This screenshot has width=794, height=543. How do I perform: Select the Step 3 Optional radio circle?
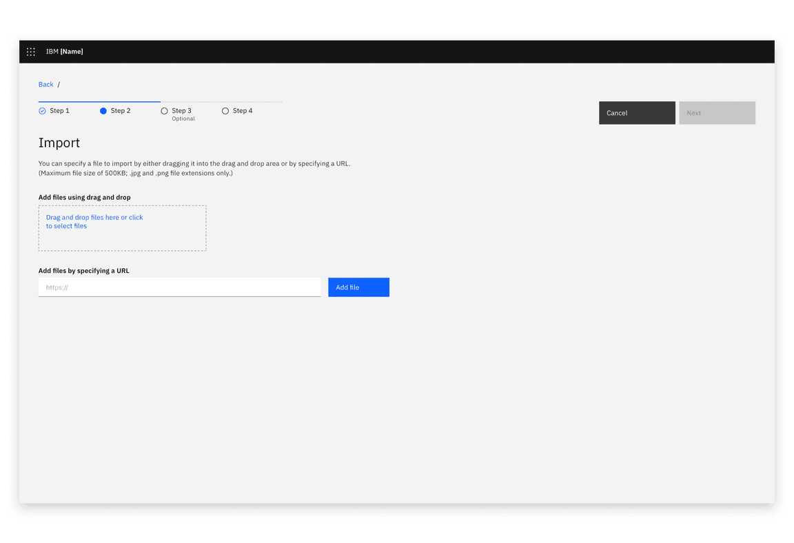164,110
